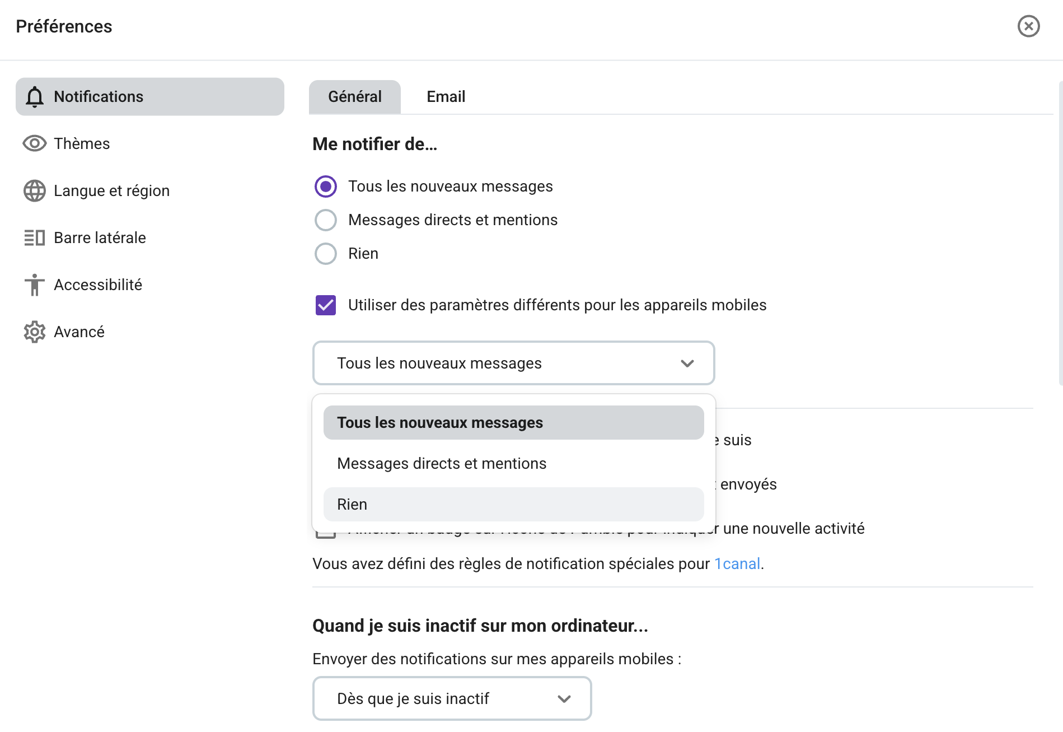
Task: Click the chevron on the Tous les nouveaux messages selector
Action: click(687, 363)
